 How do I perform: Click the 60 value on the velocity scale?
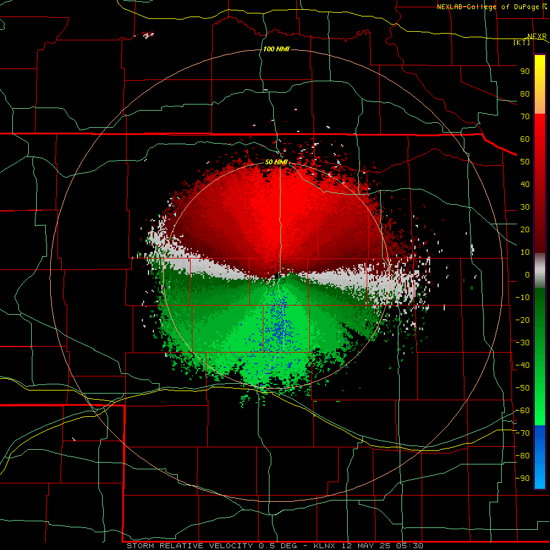click(x=525, y=139)
